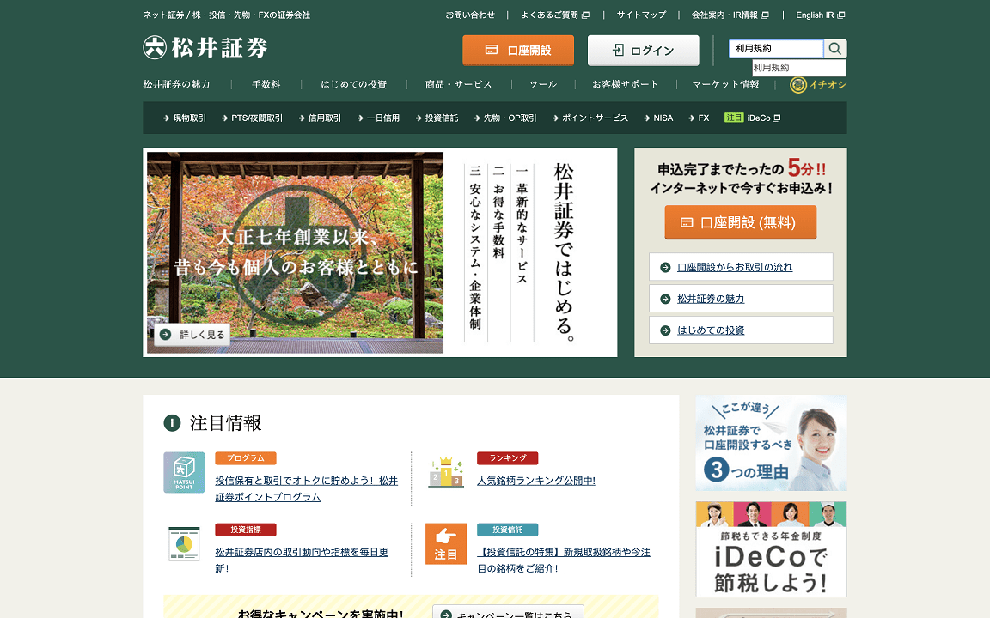Open the English IR link
990x618 pixels.
(x=819, y=15)
